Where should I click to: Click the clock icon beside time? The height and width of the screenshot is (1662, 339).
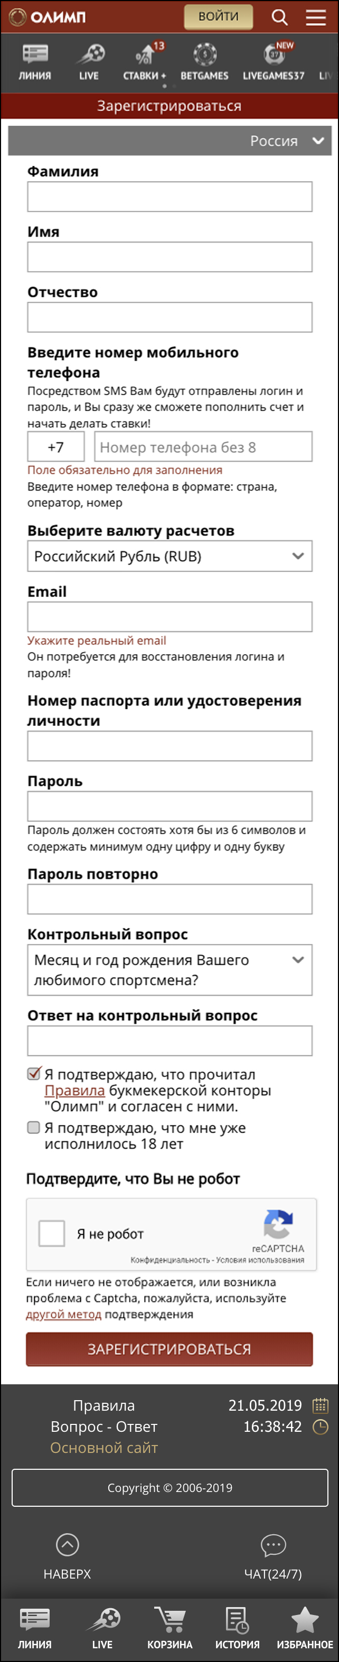coord(321,1427)
